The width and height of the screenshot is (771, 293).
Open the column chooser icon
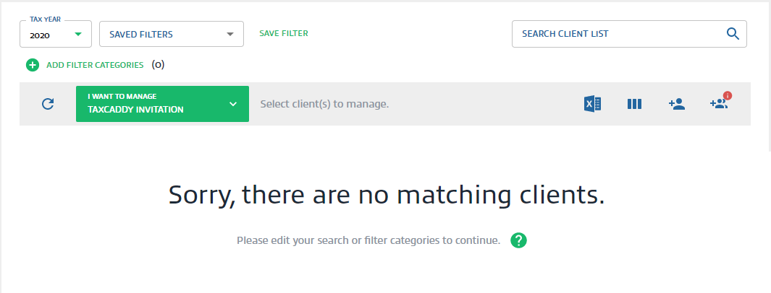click(x=634, y=104)
